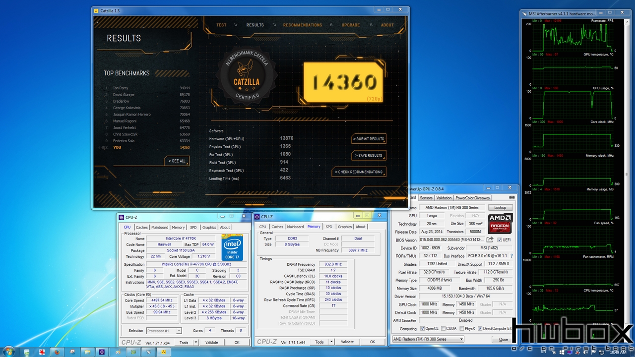The width and height of the screenshot is (635, 357).
Task: Click the Tools button in left CPU-Z
Action: point(184,342)
